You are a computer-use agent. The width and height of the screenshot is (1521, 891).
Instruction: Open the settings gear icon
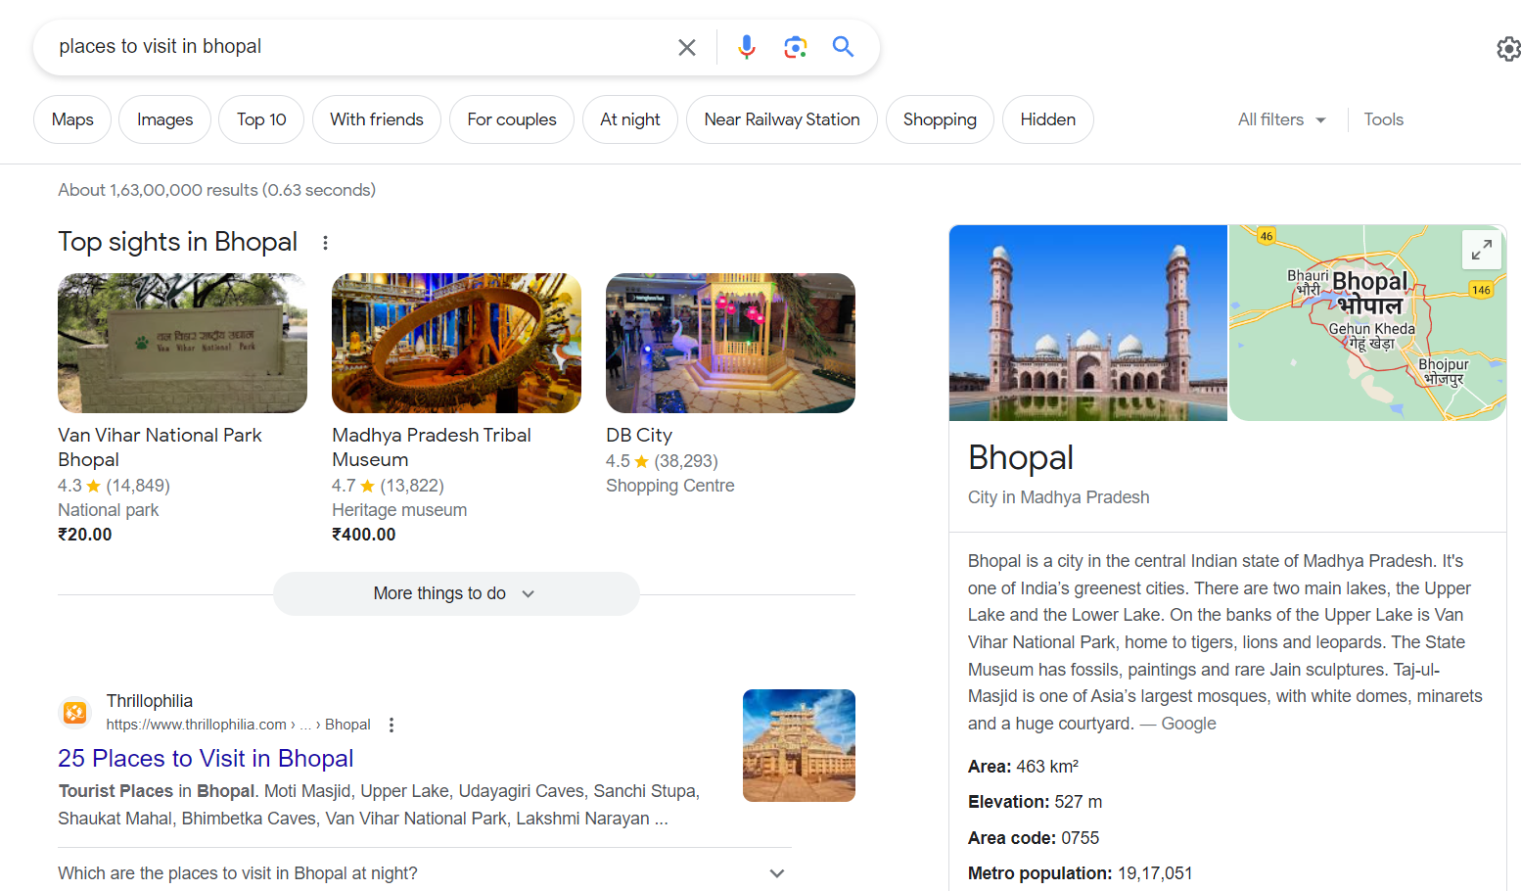[1508, 48]
